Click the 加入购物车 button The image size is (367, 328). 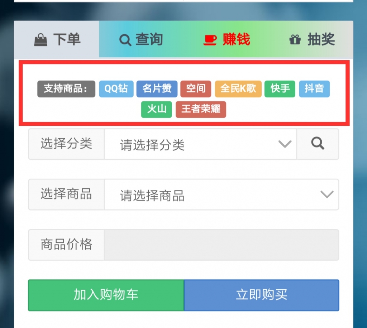[x=106, y=295]
